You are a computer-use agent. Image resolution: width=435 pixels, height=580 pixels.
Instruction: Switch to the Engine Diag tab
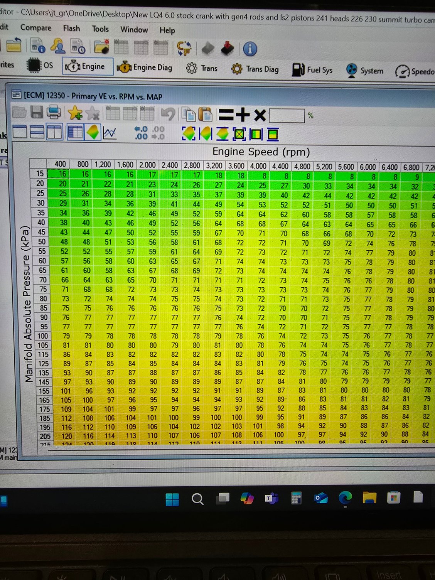click(x=145, y=67)
